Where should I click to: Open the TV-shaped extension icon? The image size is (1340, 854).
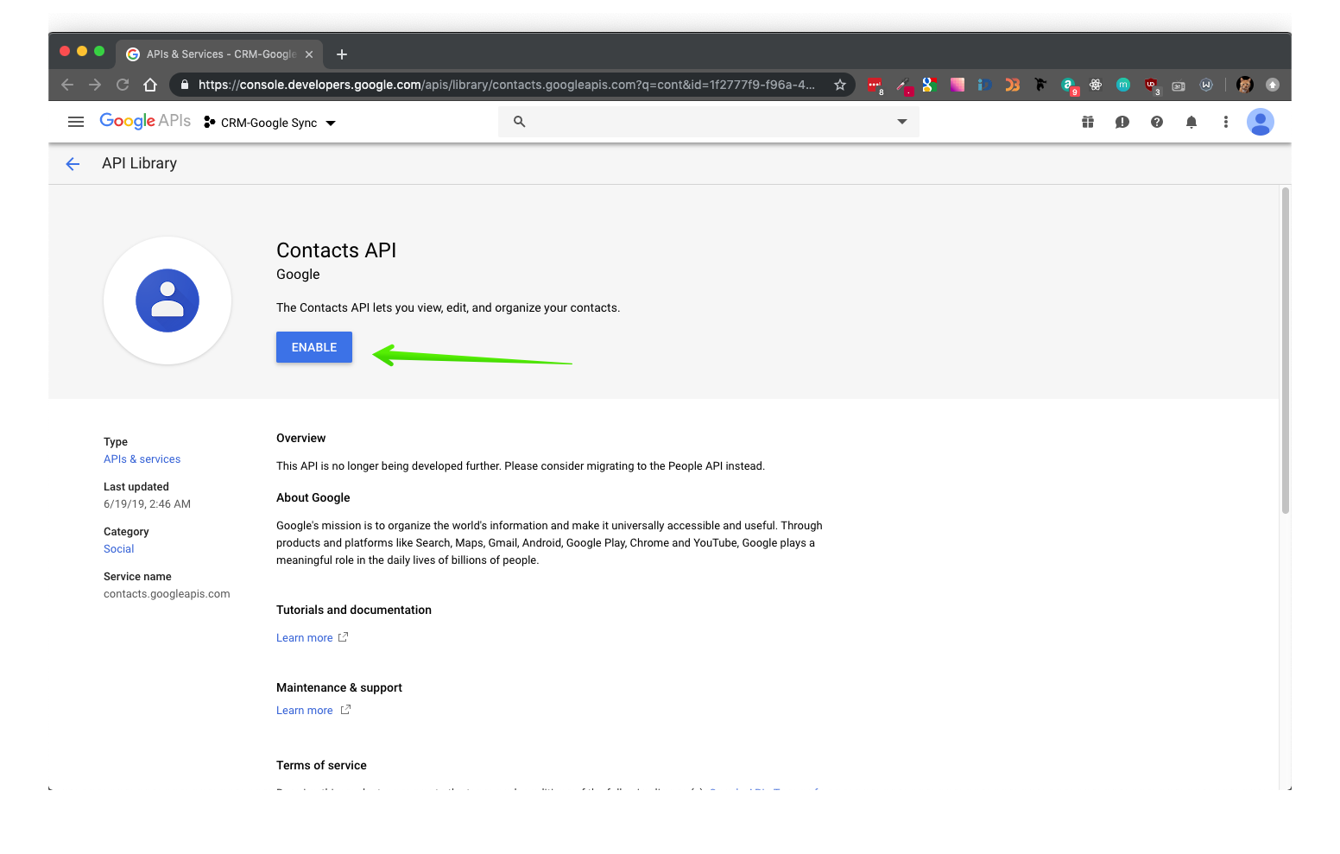pos(1179,85)
